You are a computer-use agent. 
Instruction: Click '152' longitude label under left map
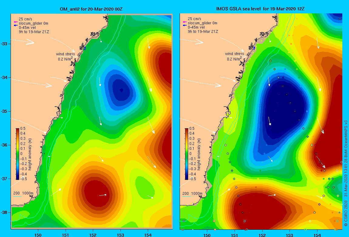click(x=93, y=235)
